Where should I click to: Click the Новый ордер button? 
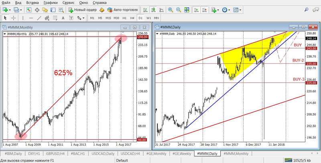(x=82, y=10)
